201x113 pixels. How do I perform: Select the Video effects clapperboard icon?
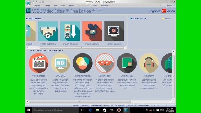point(38,63)
